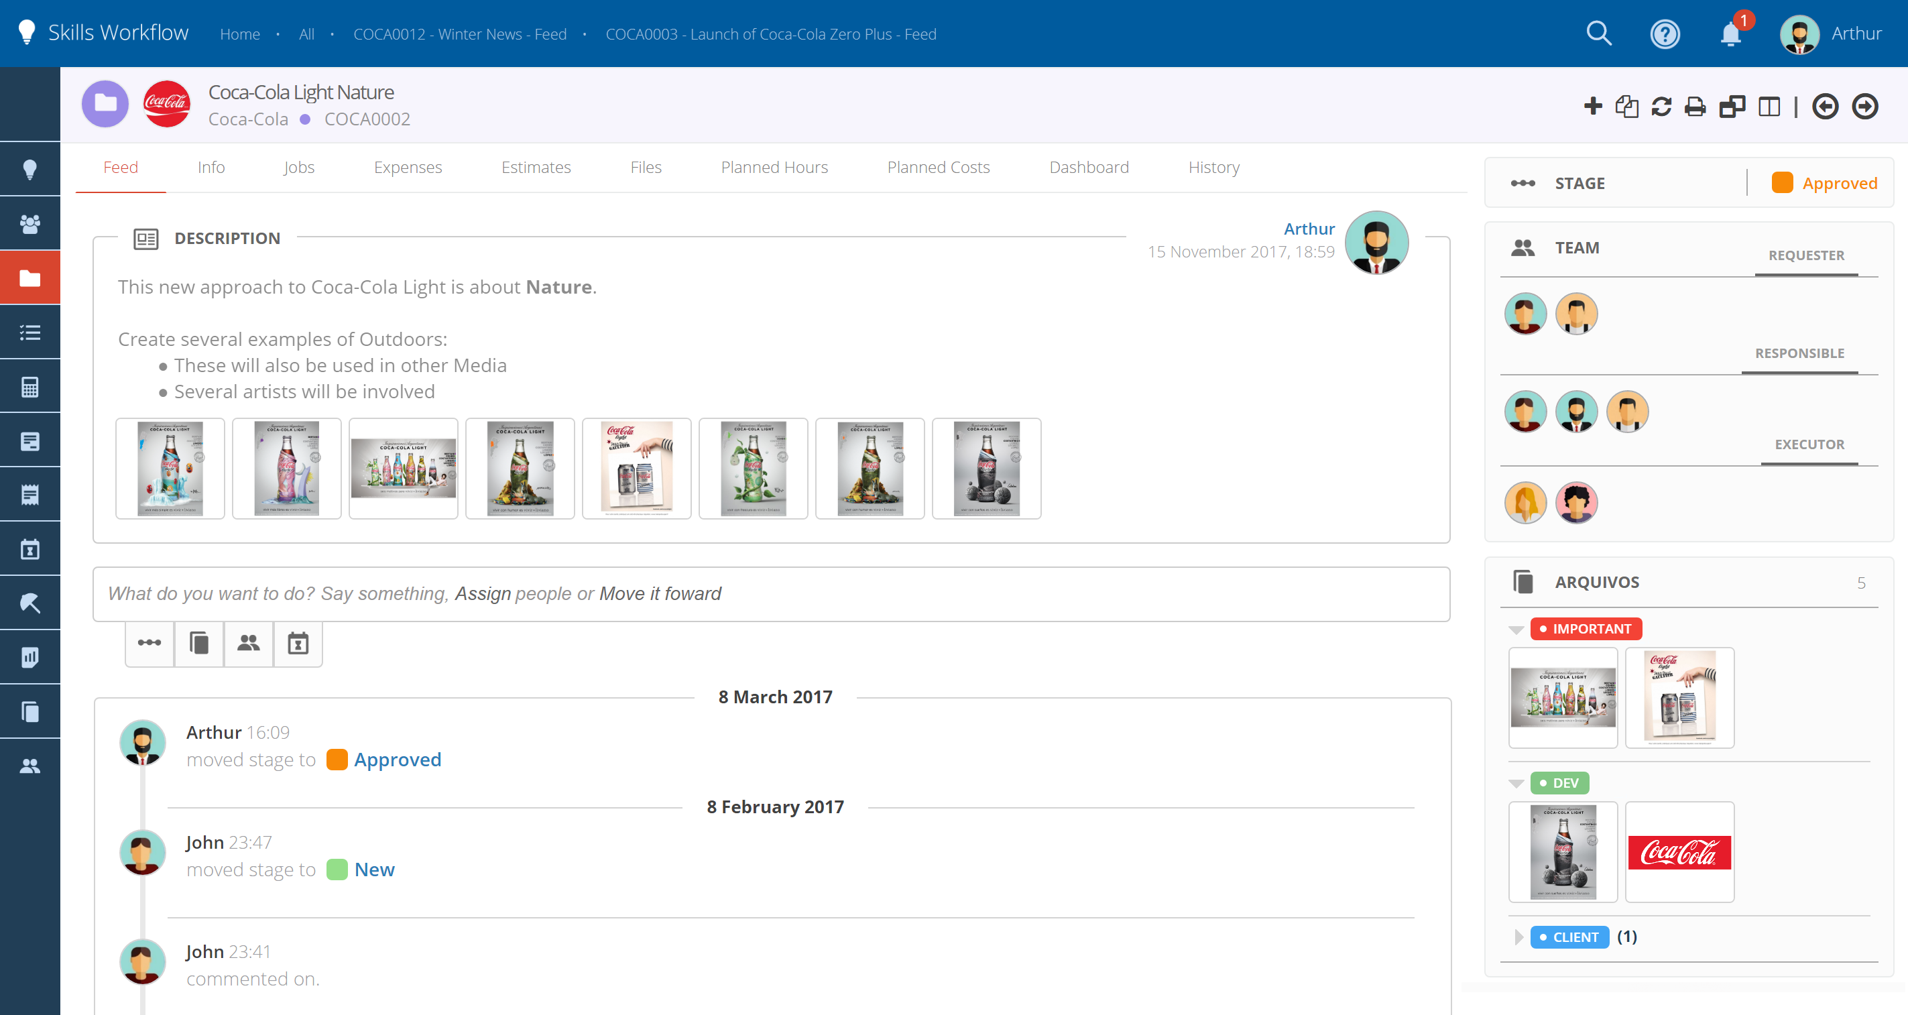Expand the CLIENT files group

click(x=1518, y=937)
